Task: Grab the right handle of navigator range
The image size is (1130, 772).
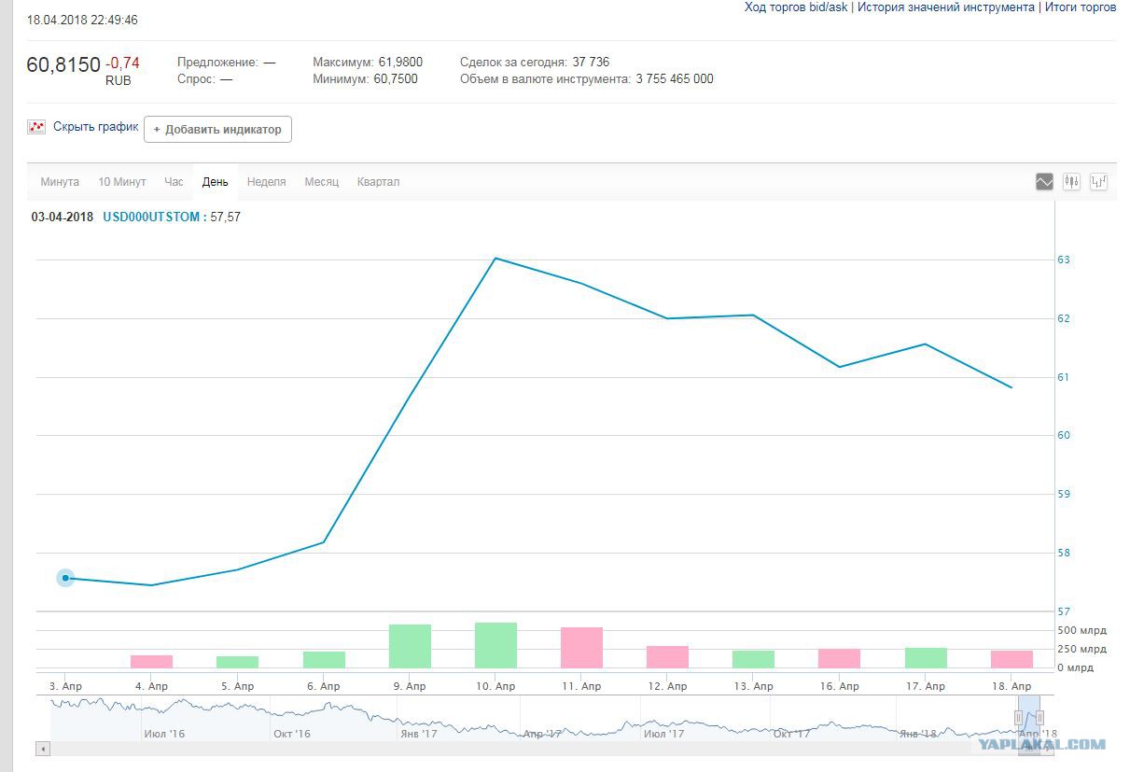Action: [x=1039, y=718]
